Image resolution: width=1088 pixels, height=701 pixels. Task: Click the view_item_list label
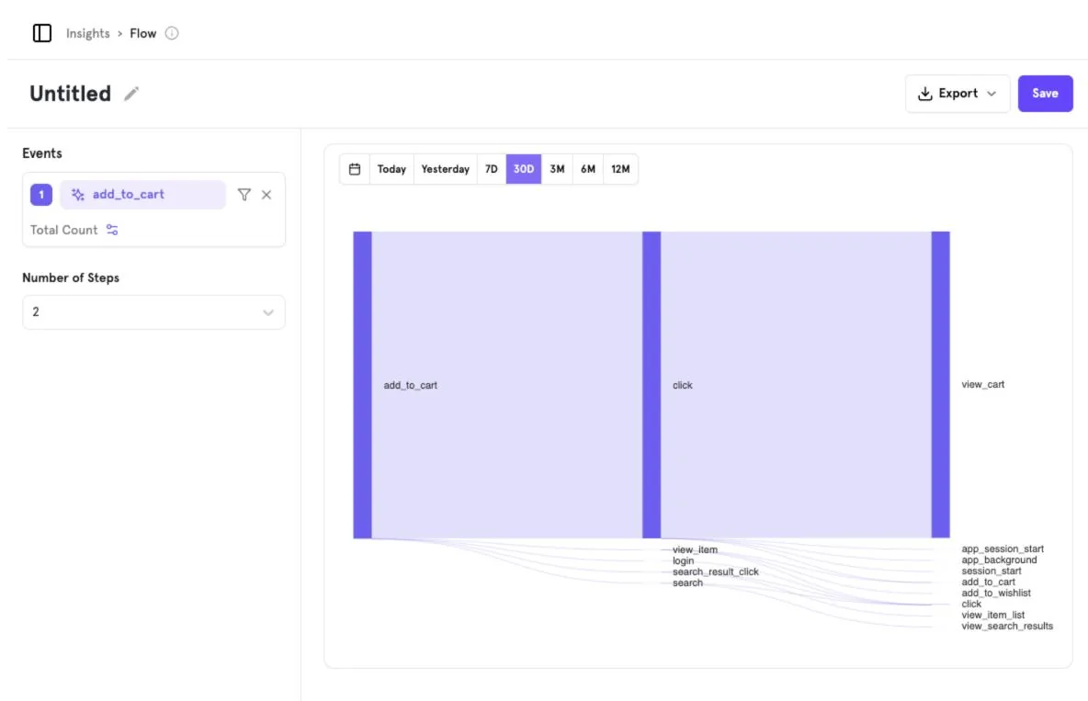tap(992, 616)
